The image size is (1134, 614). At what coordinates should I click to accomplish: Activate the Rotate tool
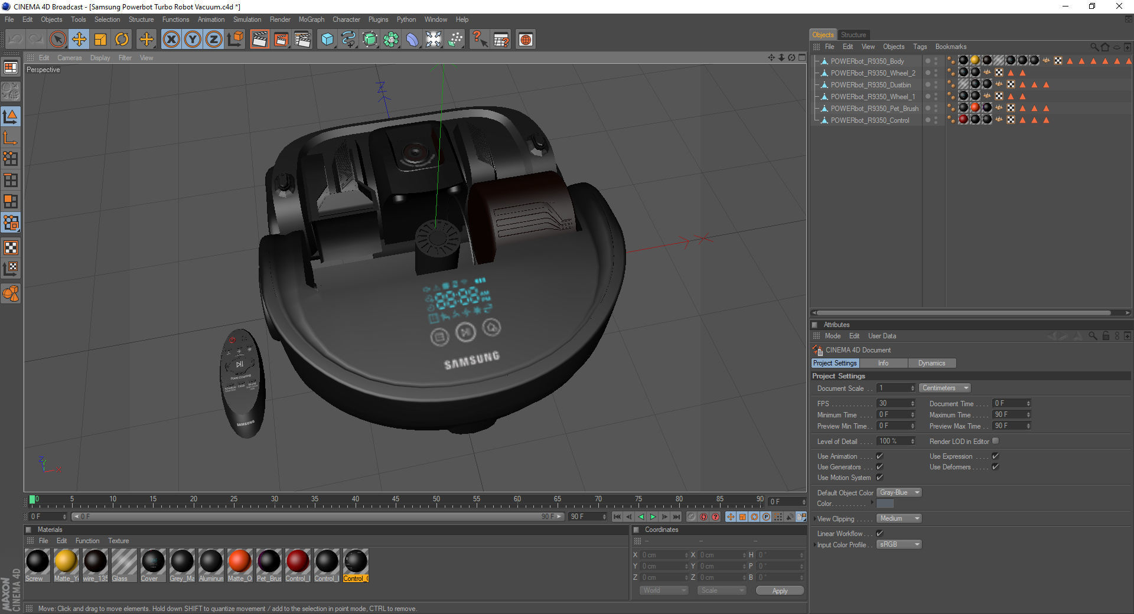coord(122,40)
